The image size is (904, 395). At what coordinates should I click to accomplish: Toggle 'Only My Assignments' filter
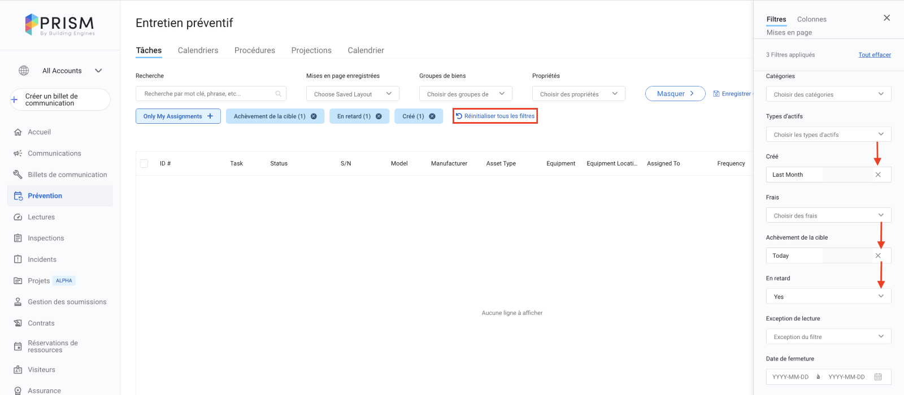pyautogui.click(x=178, y=116)
